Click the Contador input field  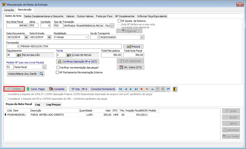46,26
